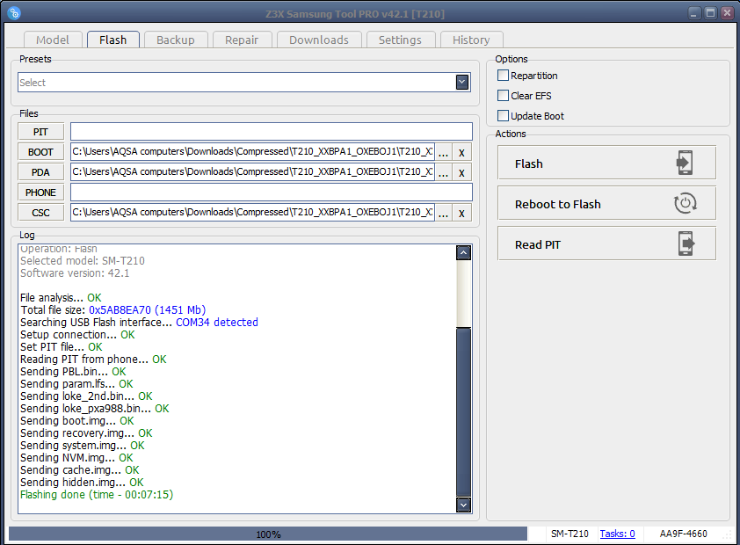Open the Backup tab
The image size is (740, 545).
click(x=176, y=40)
